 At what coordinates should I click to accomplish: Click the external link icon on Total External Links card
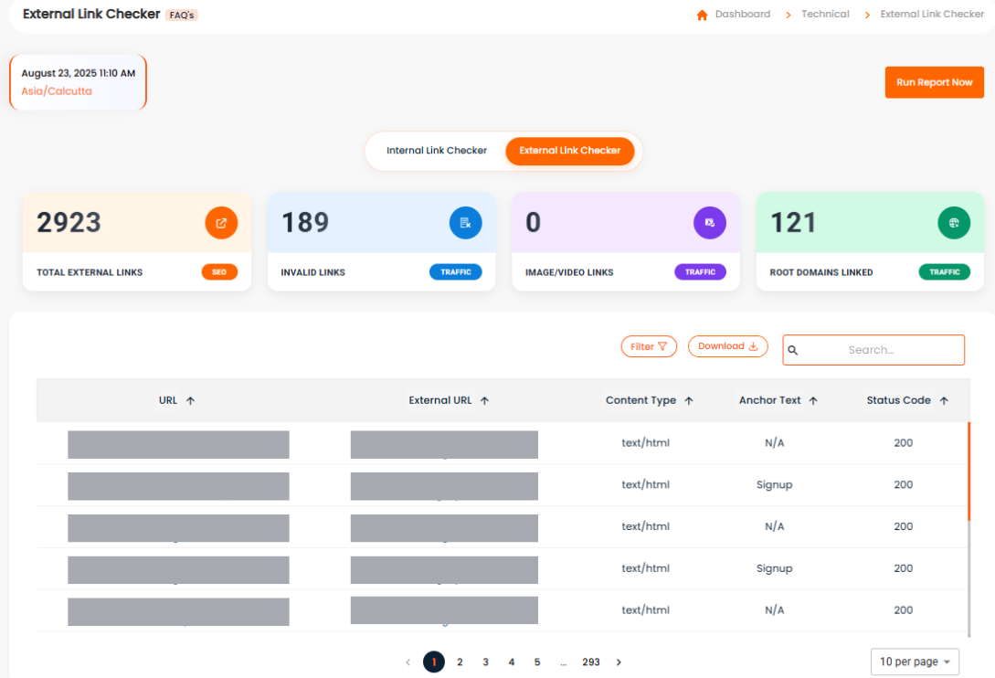point(221,222)
